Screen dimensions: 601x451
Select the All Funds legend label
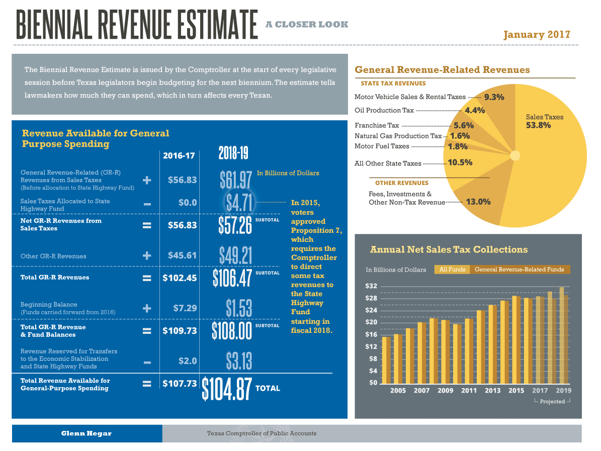point(452,269)
